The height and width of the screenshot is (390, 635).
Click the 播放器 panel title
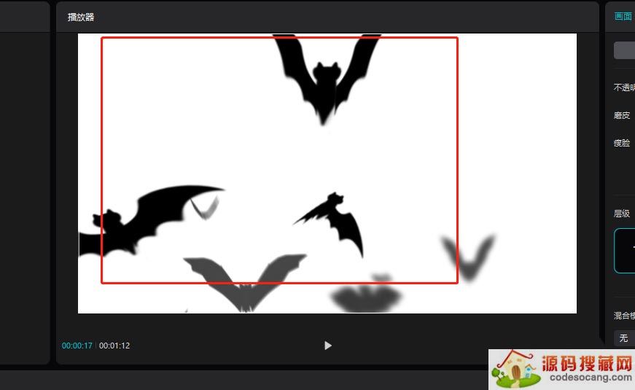[81, 17]
